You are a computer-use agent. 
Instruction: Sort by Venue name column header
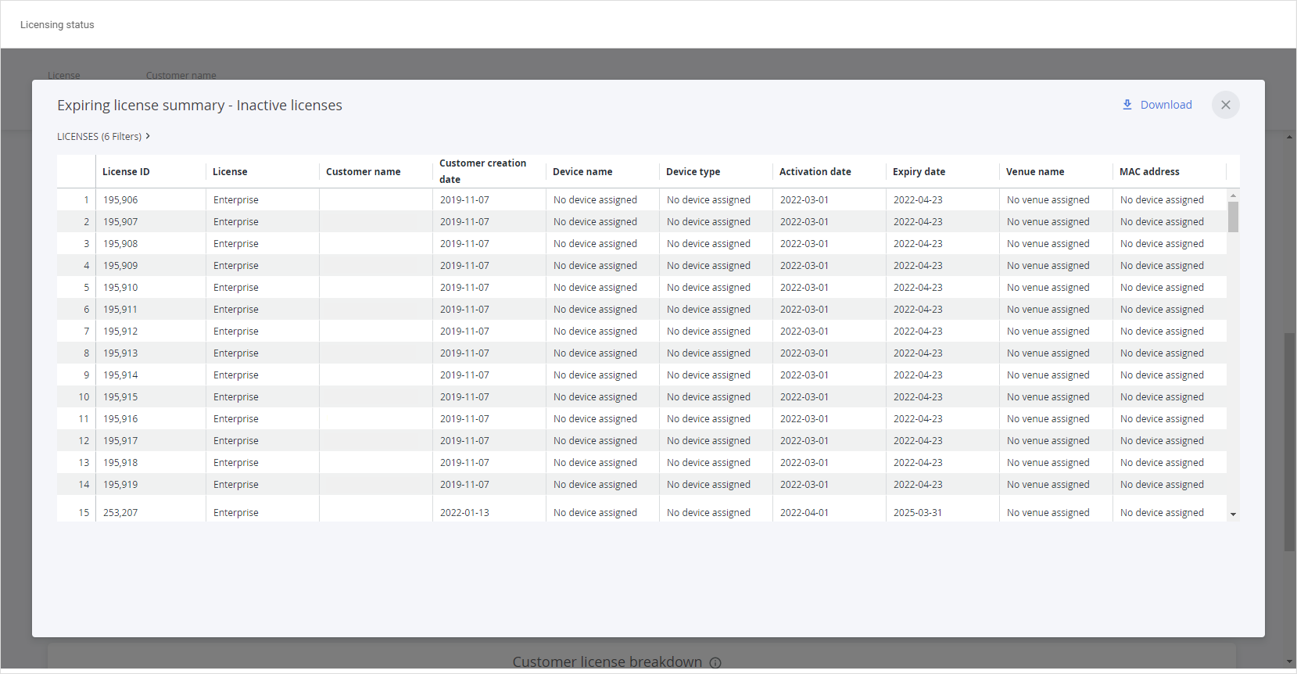tap(1034, 171)
